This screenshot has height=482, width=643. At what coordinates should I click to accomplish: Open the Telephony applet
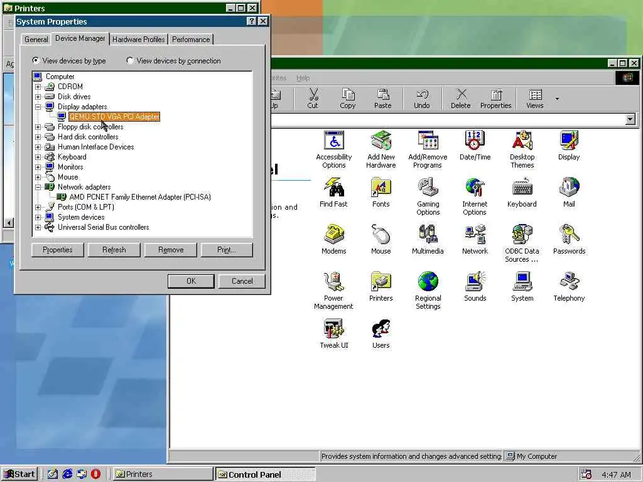point(569,287)
